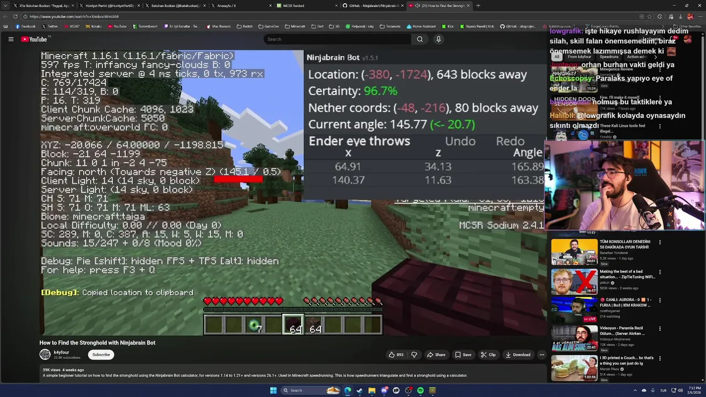This screenshot has height=397, width=706.
Task: Dislike the video with thumbs-down
Action: click(414, 355)
